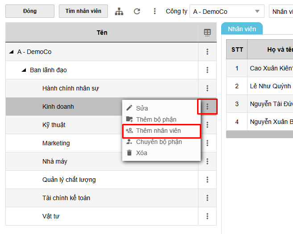293x234 pixels.
Task: Open the Công ty dropdown
Action: [x=227, y=12]
